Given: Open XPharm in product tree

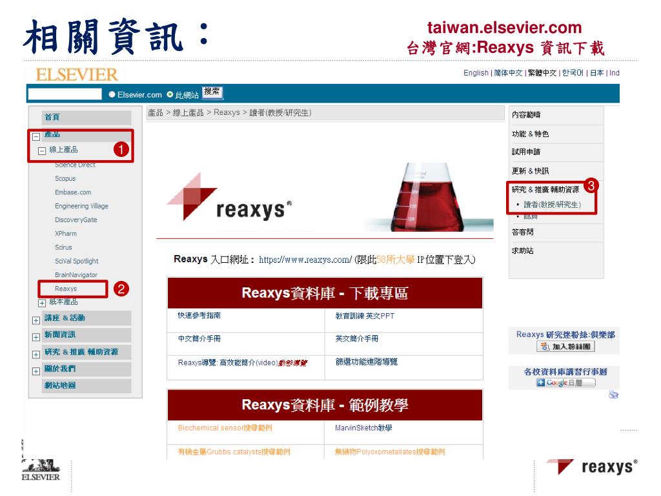Looking at the screenshot, I should [x=66, y=234].
